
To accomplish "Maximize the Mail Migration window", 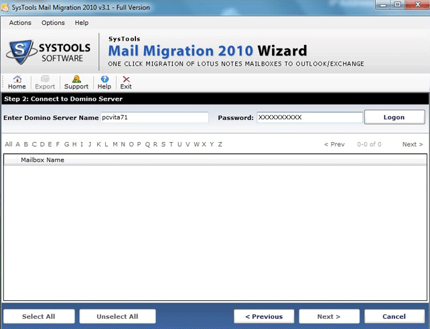I will point(398,5).
